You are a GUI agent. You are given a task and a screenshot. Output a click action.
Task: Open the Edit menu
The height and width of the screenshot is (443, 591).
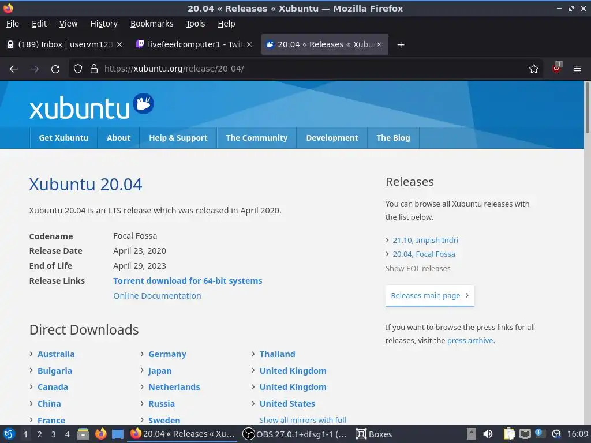[x=39, y=24]
